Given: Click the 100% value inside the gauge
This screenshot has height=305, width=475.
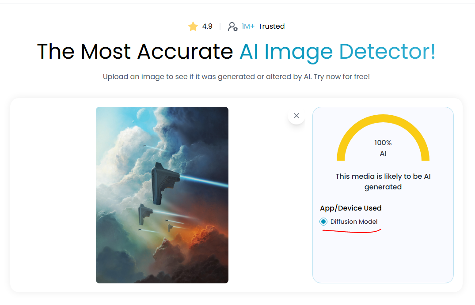Looking at the screenshot, I should point(383,143).
